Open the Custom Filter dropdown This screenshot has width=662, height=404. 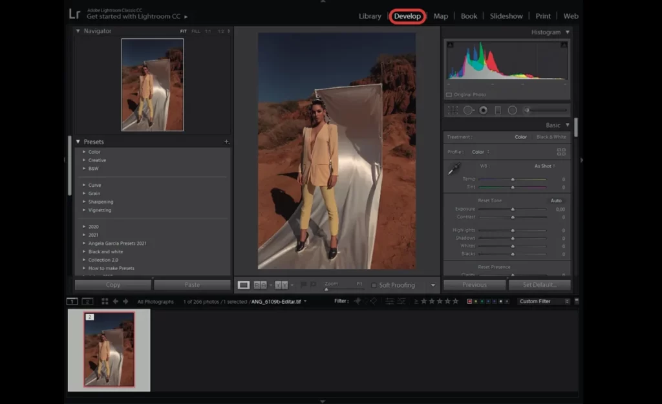click(544, 301)
